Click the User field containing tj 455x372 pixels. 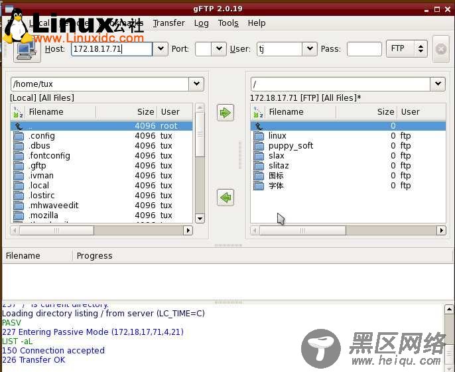[x=279, y=49]
